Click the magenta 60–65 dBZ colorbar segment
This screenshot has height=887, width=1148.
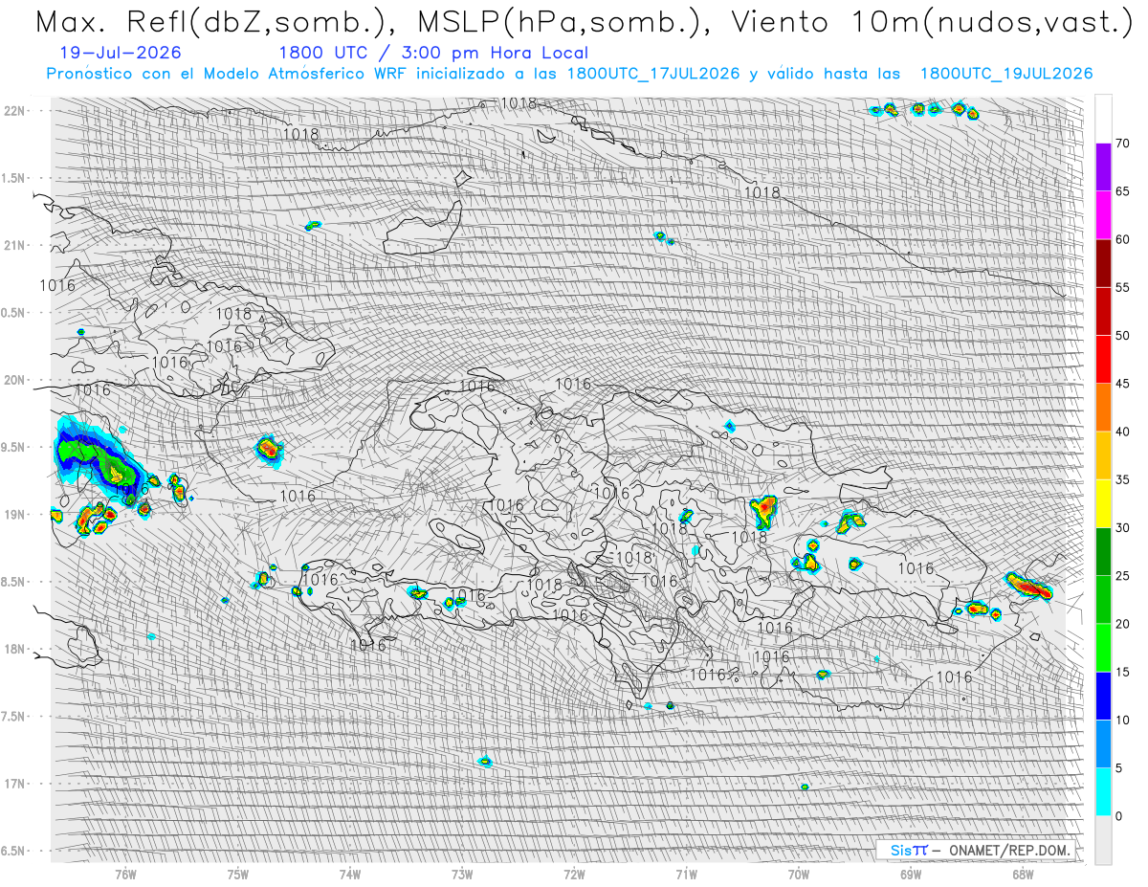coord(1103,215)
